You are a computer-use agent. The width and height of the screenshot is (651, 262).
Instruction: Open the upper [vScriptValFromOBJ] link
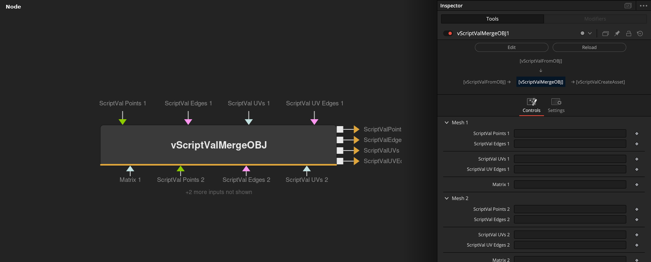(x=541, y=61)
